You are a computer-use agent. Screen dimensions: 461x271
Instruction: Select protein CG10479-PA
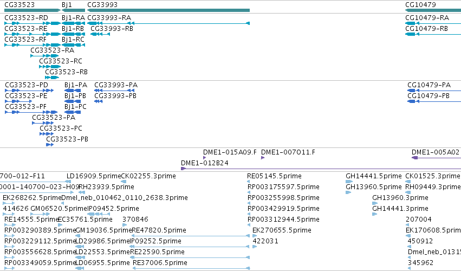pos(434,91)
